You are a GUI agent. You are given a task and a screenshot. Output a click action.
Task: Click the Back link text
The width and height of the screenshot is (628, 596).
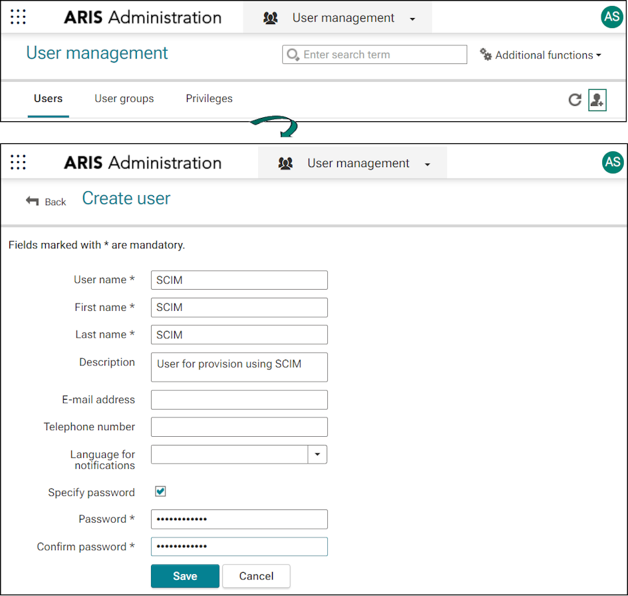[55, 202]
